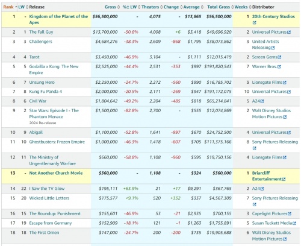Click external link icon beside Briarcliff Entertainment
301x246 pixels.
pos(284,179)
